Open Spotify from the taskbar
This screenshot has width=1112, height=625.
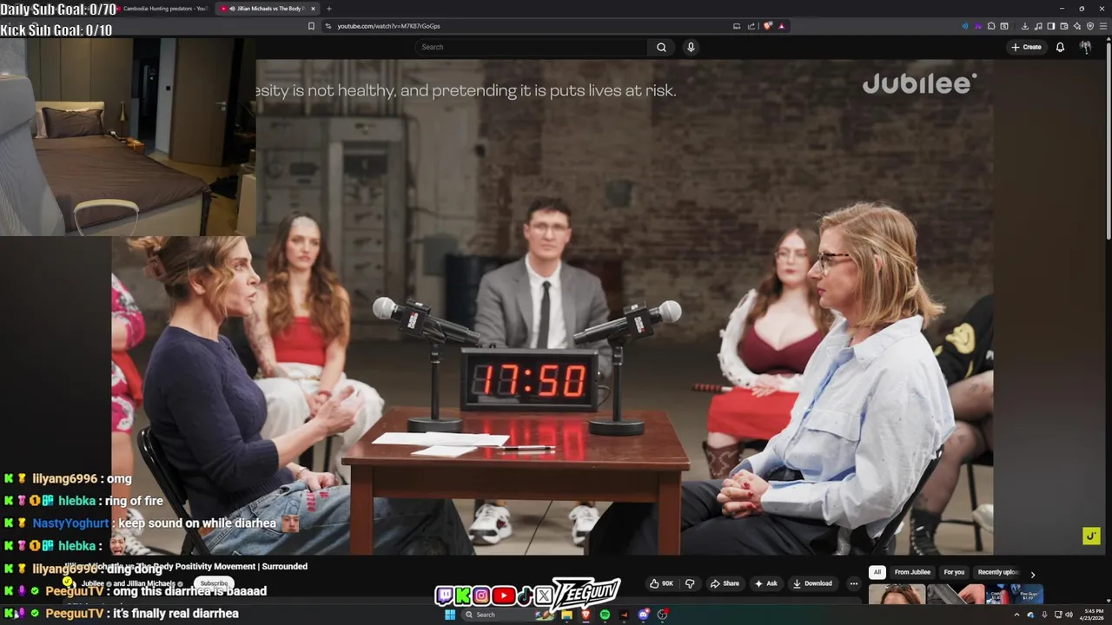pyautogui.click(x=605, y=615)
